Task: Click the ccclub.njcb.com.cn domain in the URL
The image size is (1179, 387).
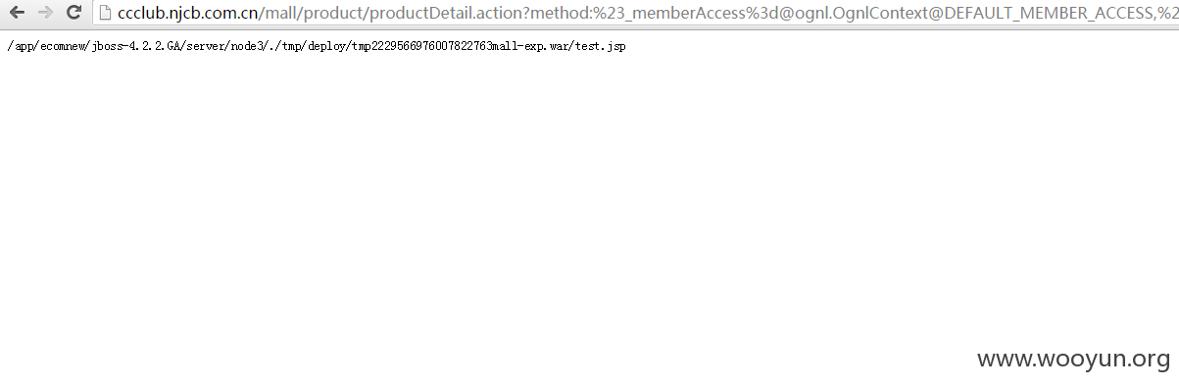Action: point(187,13)
